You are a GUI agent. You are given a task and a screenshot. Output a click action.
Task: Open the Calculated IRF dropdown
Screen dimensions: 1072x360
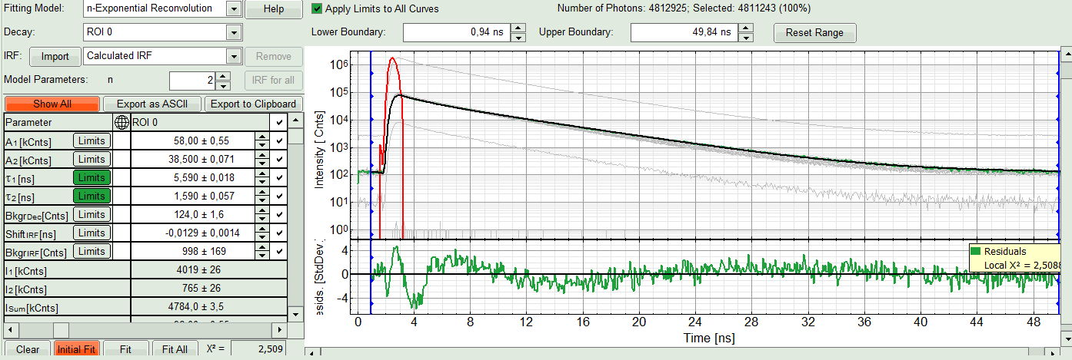(234, 56)
